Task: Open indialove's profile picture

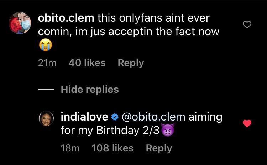Action: (x=46, y=118)
